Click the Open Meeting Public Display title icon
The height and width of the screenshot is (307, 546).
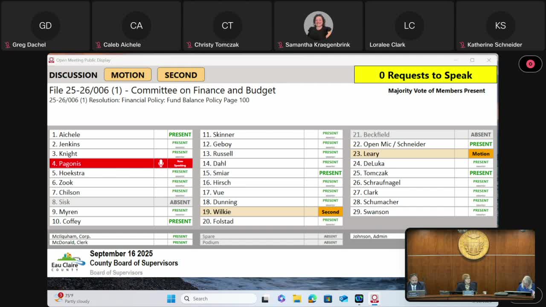pyautogui.click(x=52, y=60)
